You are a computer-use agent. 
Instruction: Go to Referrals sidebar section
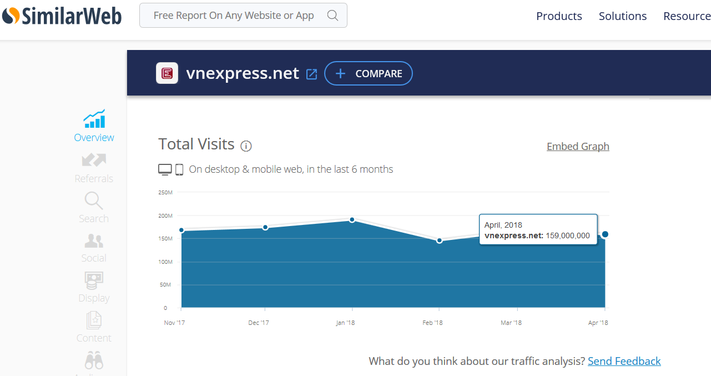pos(94,168)
